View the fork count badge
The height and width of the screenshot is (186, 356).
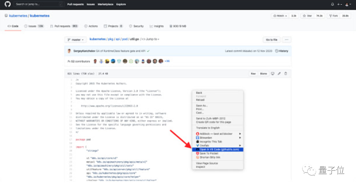345,16
